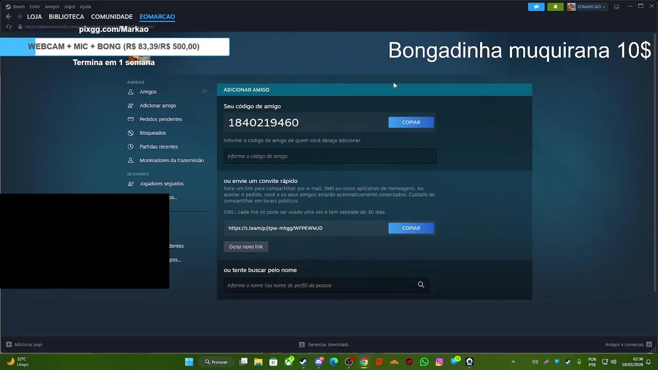This screenshot has height=370, width=658.
Task: Focus the 'Informe o código de amigo' field
Action: click(330, 156)
